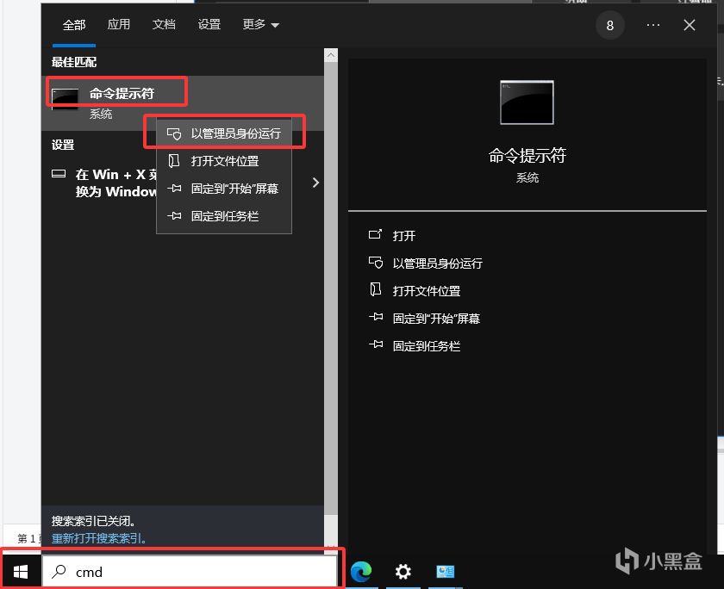This screenshot has height=589, width=724.
Task: Click 以管理员身份运行 in the right pane
Action: pyautogui.click(x=437, y=263)
